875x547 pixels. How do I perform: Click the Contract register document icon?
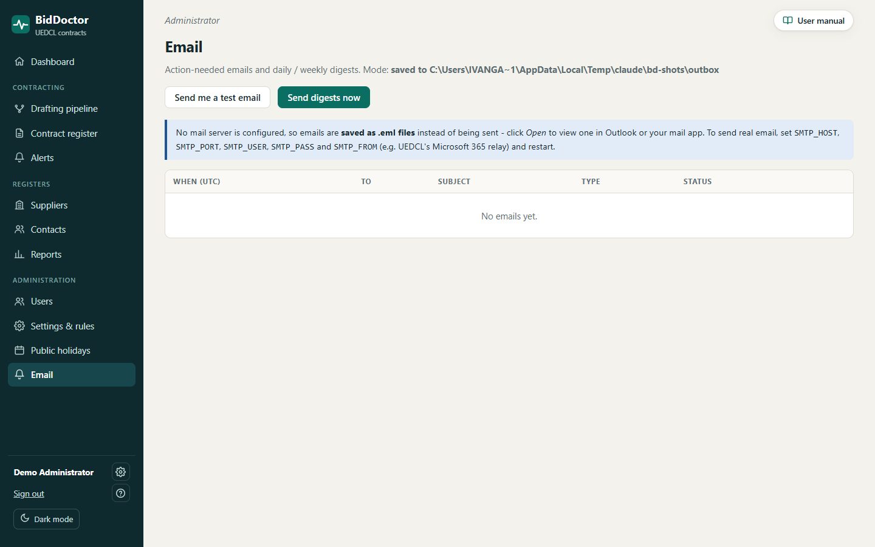point(19,133)
